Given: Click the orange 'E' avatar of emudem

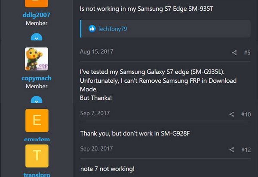Looking at the screenshot, I should pos(37,120).
